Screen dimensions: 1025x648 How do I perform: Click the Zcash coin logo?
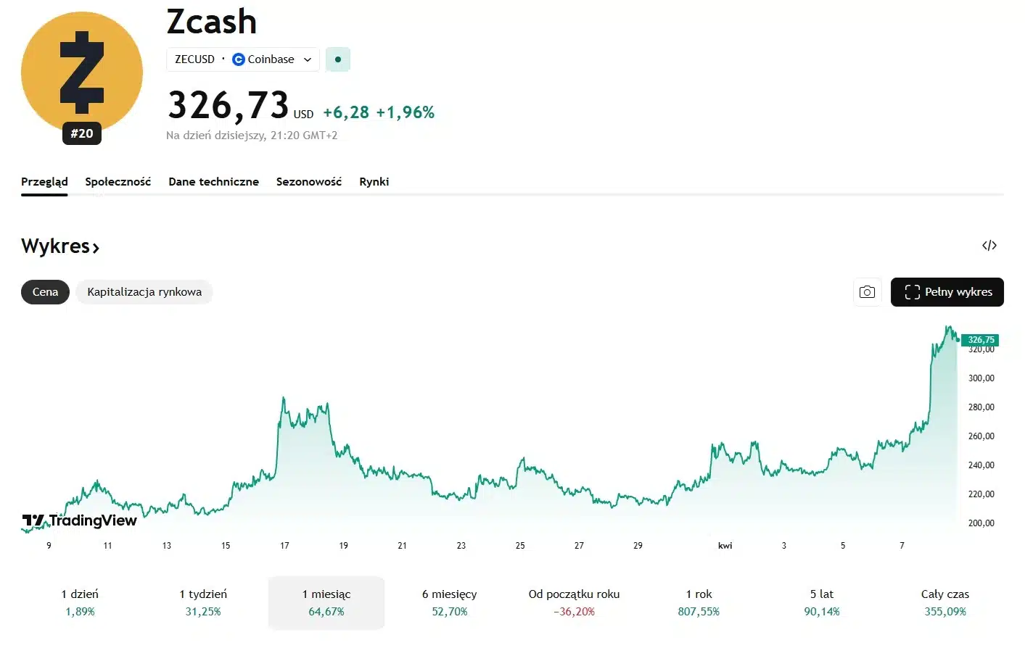pyautogui.click(x=82, y=73)
